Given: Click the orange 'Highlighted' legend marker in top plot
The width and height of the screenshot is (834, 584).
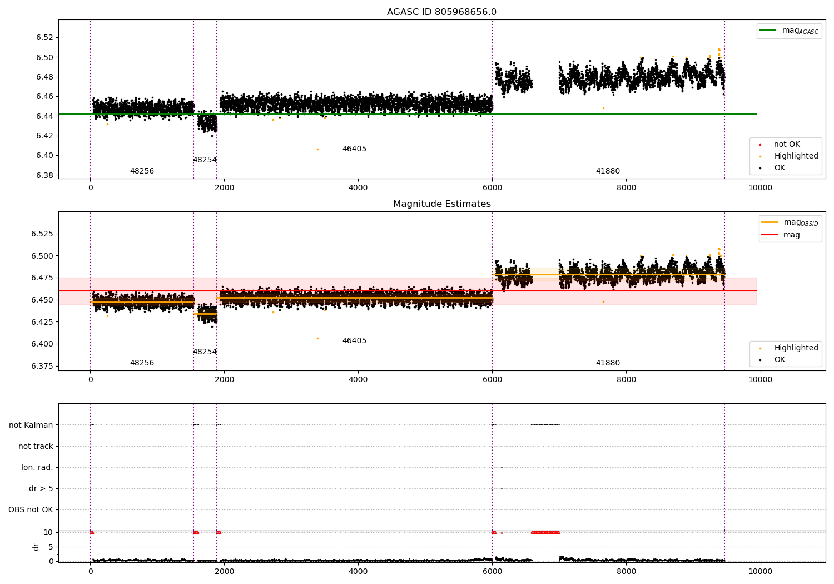Looking at the screenshot, I should (x=760, y=156).
